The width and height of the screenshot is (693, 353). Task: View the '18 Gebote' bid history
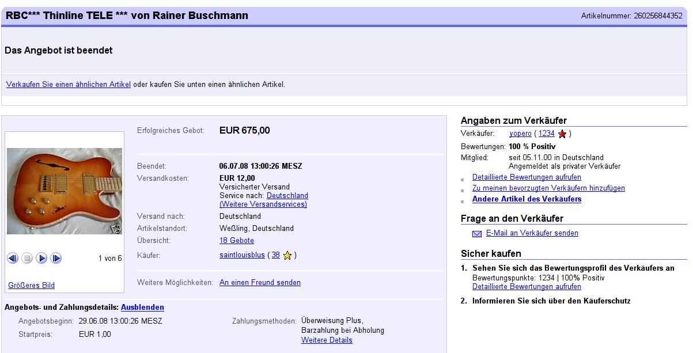pos(237,241)
